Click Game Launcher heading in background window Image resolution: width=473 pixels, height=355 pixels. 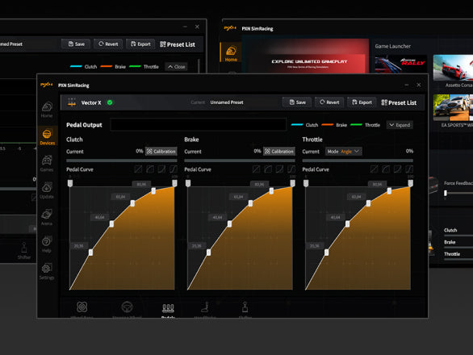393,46
